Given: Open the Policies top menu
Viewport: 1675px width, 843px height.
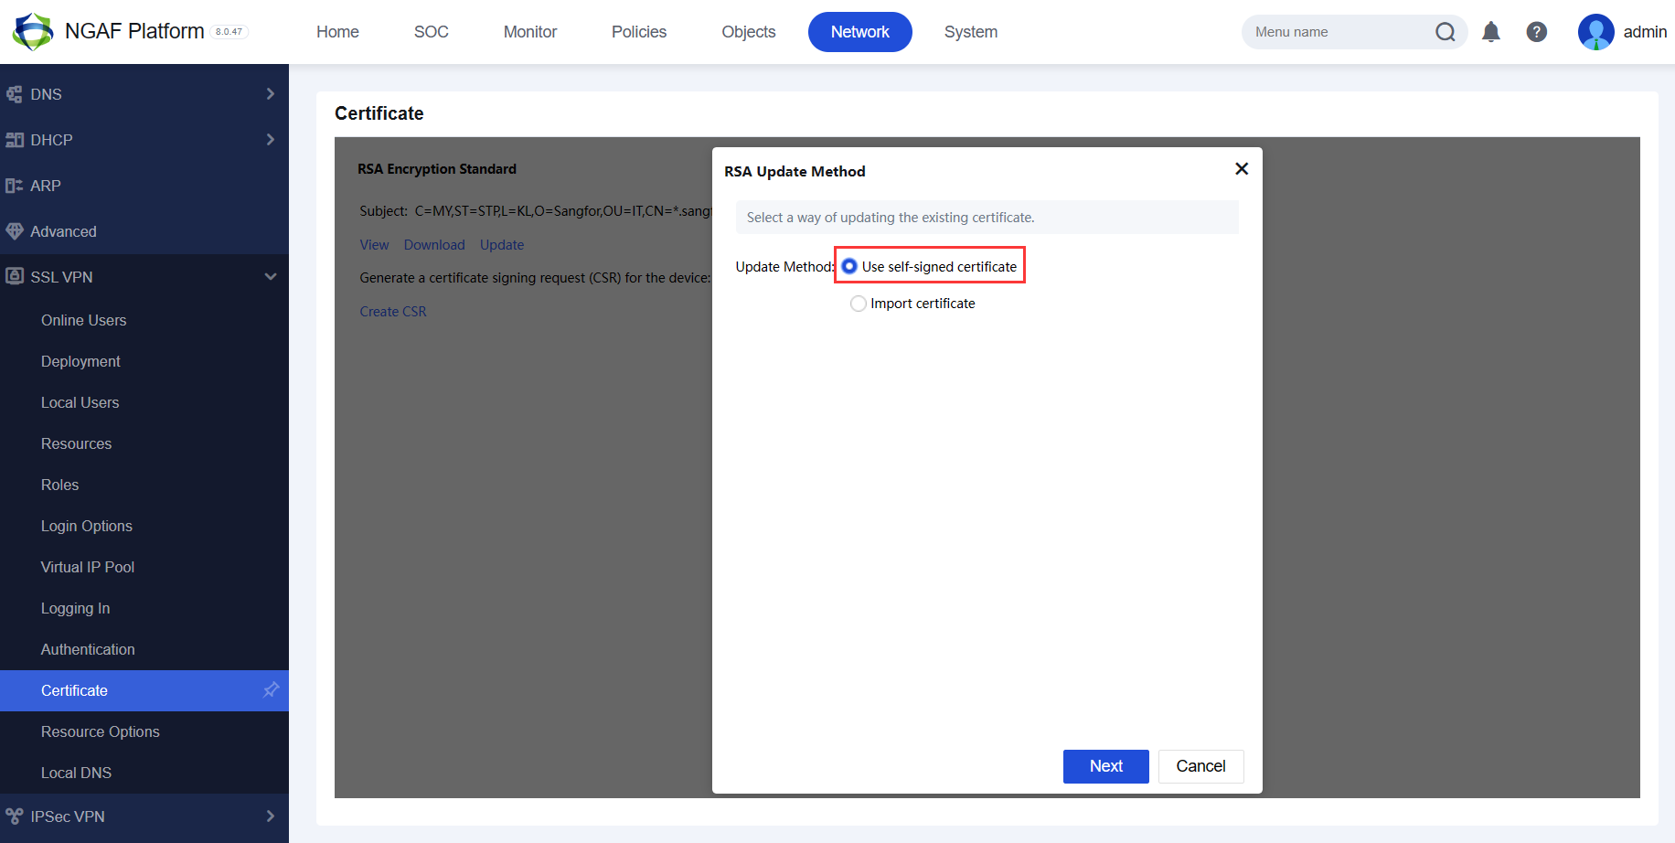Looking at the screenshot, I should pyautogui.click(x=638, y=32).
